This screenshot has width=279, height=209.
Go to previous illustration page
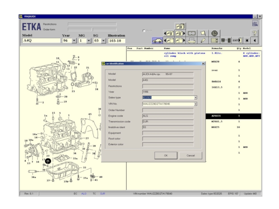[169, 40]
